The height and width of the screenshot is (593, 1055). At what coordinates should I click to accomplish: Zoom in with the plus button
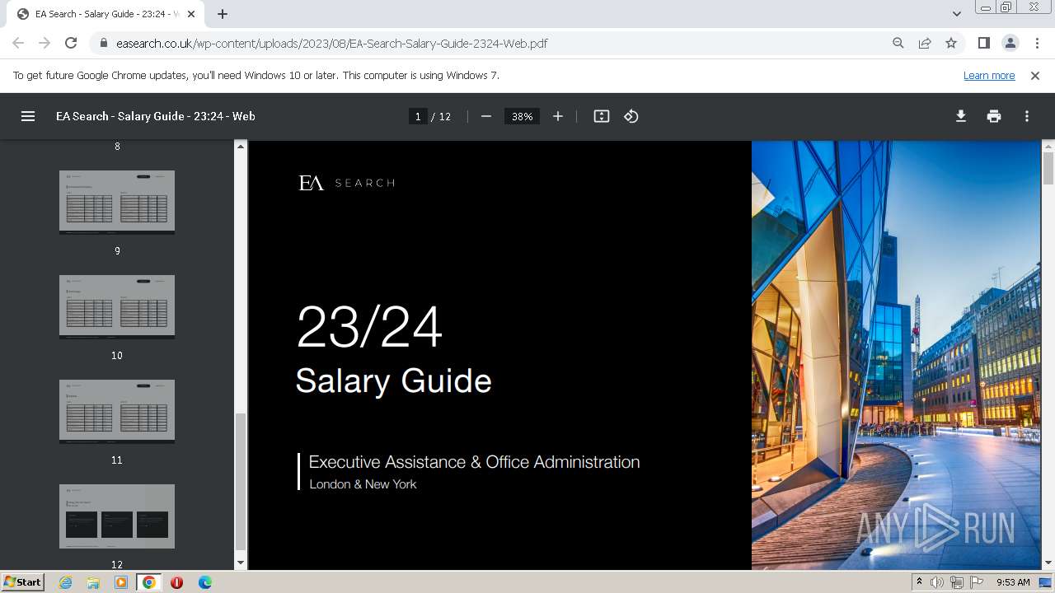[558, 116]
